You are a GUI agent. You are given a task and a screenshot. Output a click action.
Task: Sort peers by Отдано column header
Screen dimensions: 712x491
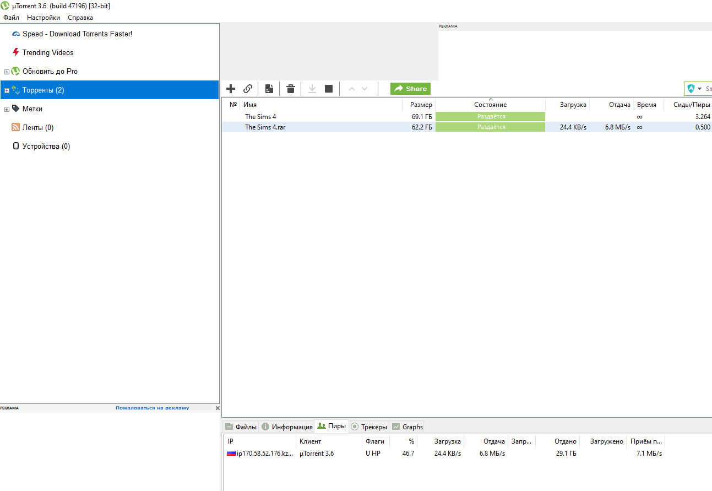click(x=557, y=441)
